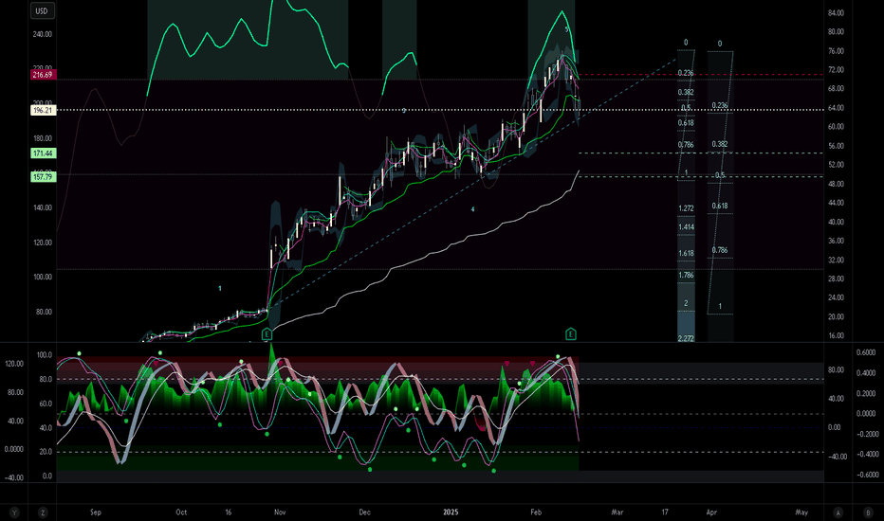Click the Fibonacci level labeled 2
The width and height of the screenshot is (884, 521).
click(x=686, y=303)
